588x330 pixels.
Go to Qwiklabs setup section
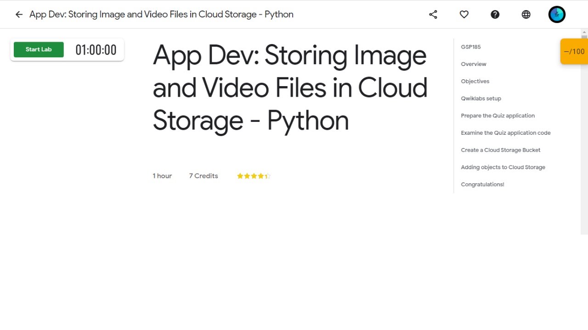(x=481, y=99)
